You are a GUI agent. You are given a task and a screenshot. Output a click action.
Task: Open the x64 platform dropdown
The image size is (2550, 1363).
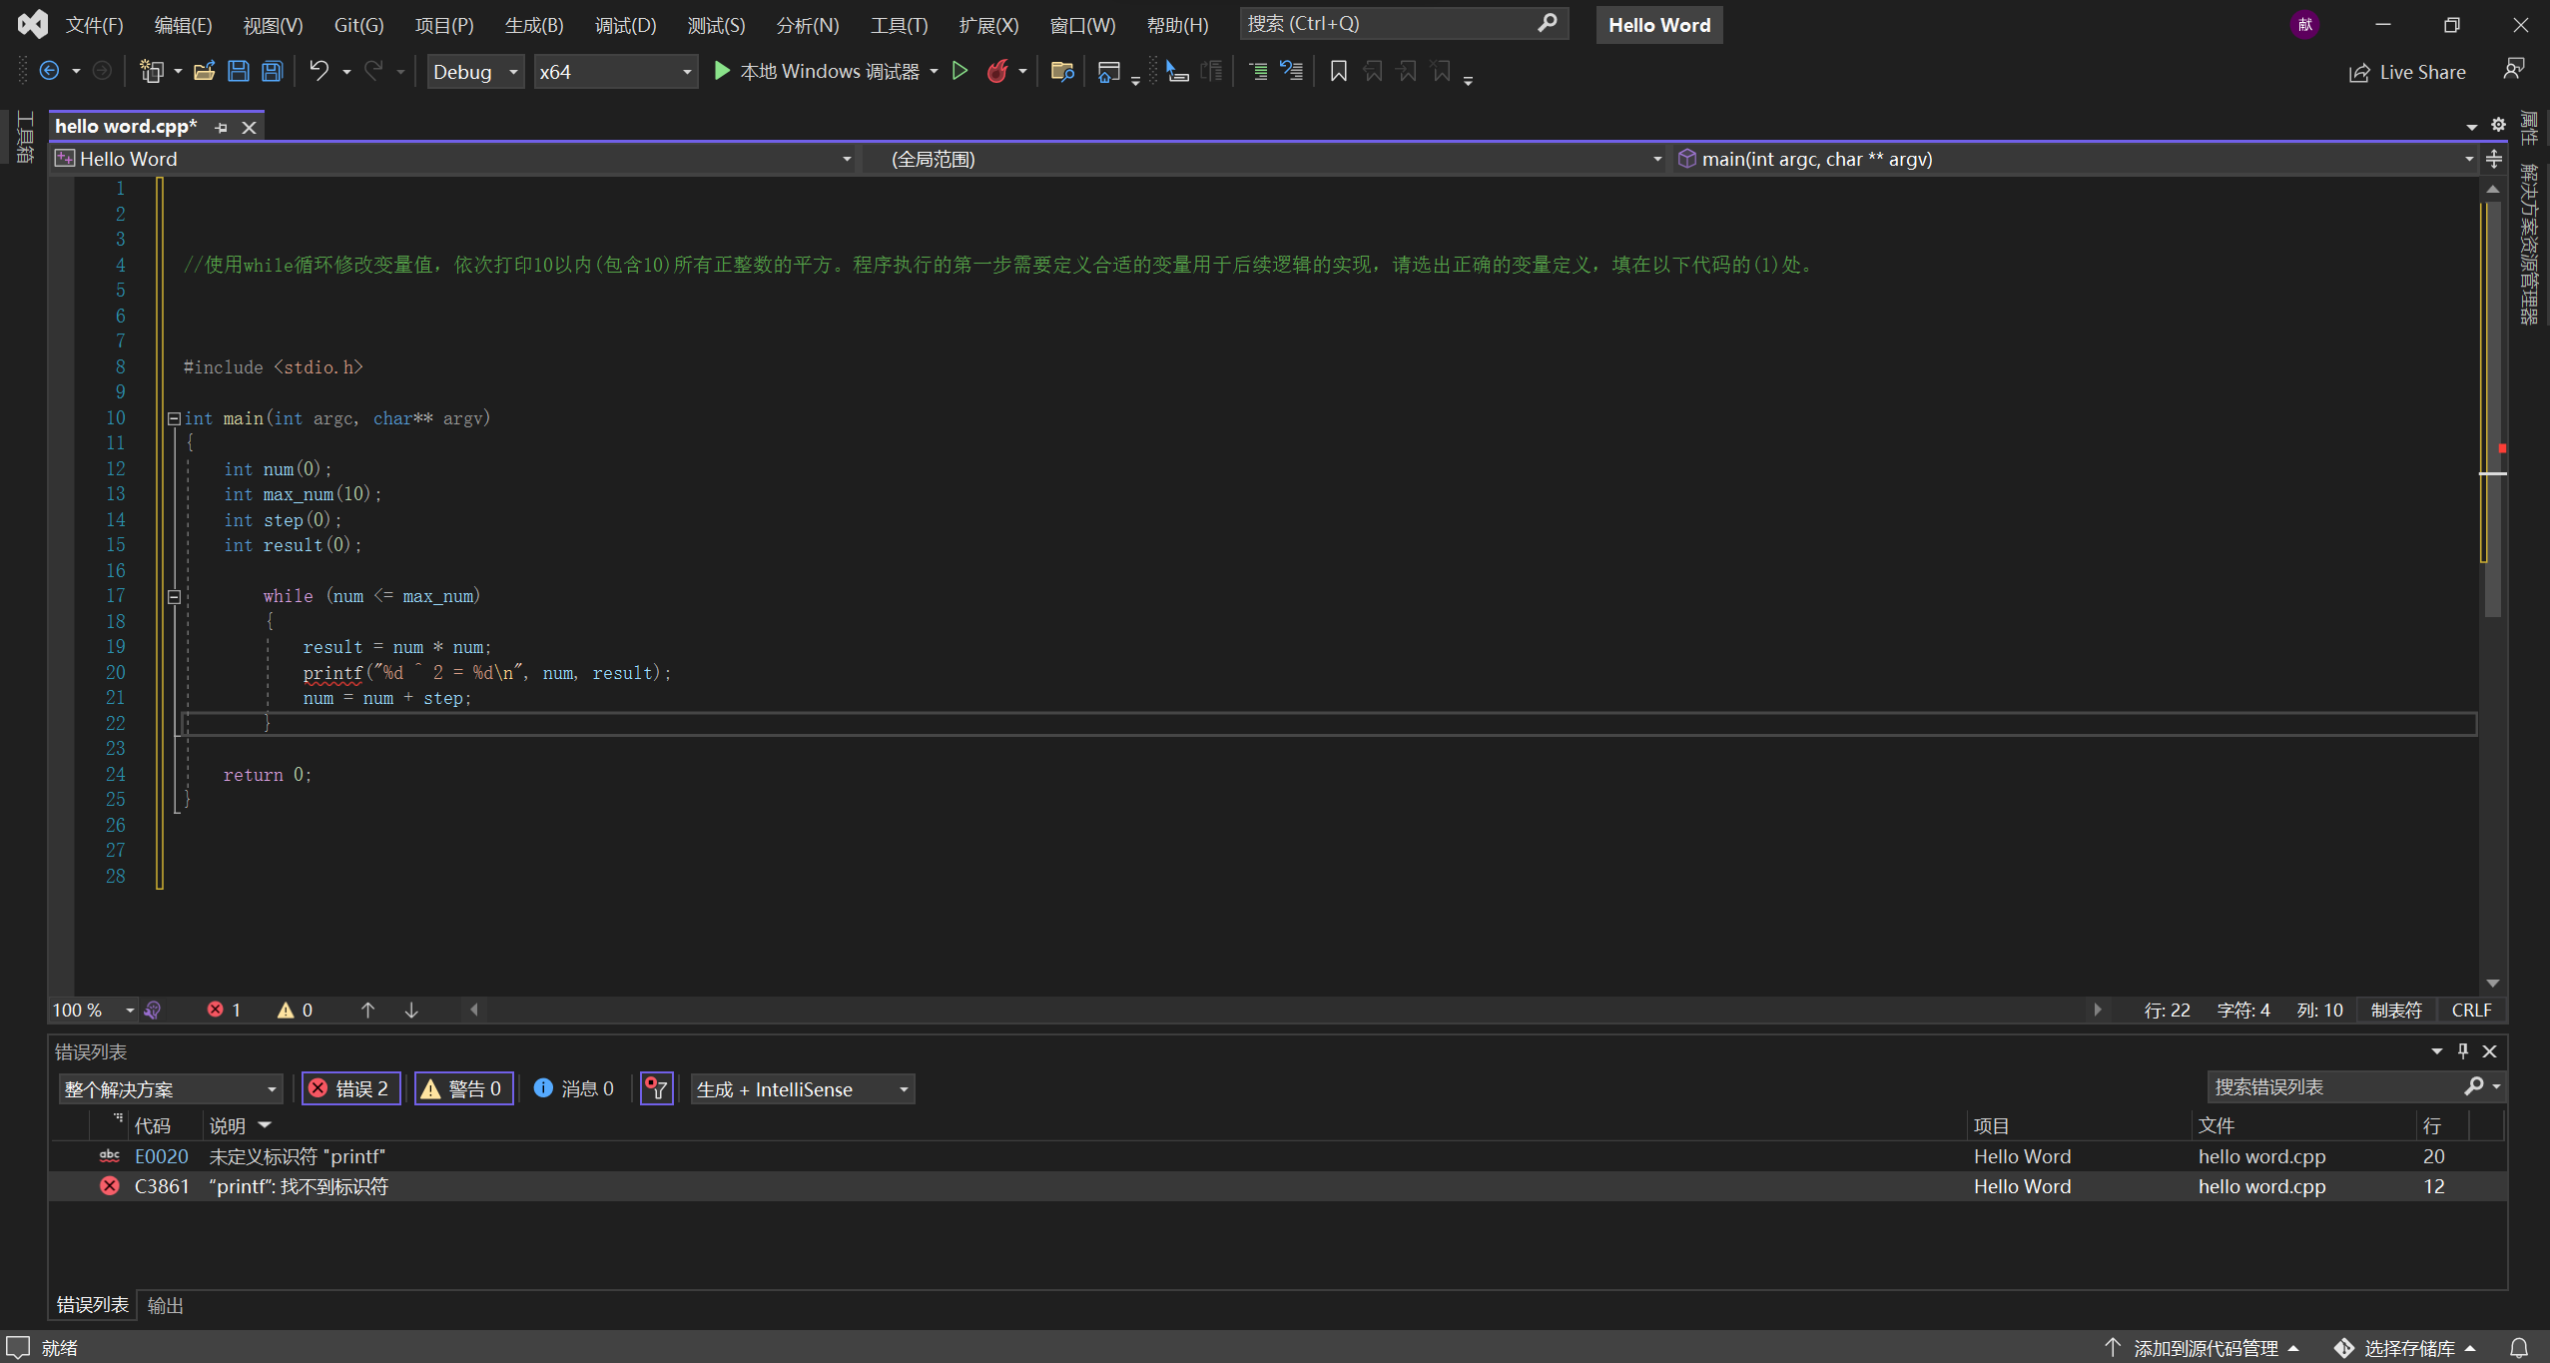click(x=615, y=72)
